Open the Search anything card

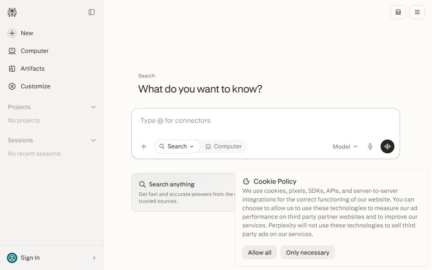click(184, 192)
